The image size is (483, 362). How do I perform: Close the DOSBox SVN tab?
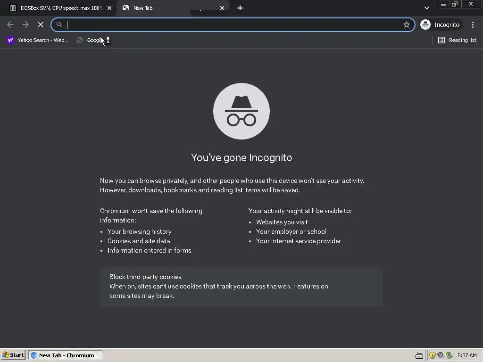pos(109,8)
